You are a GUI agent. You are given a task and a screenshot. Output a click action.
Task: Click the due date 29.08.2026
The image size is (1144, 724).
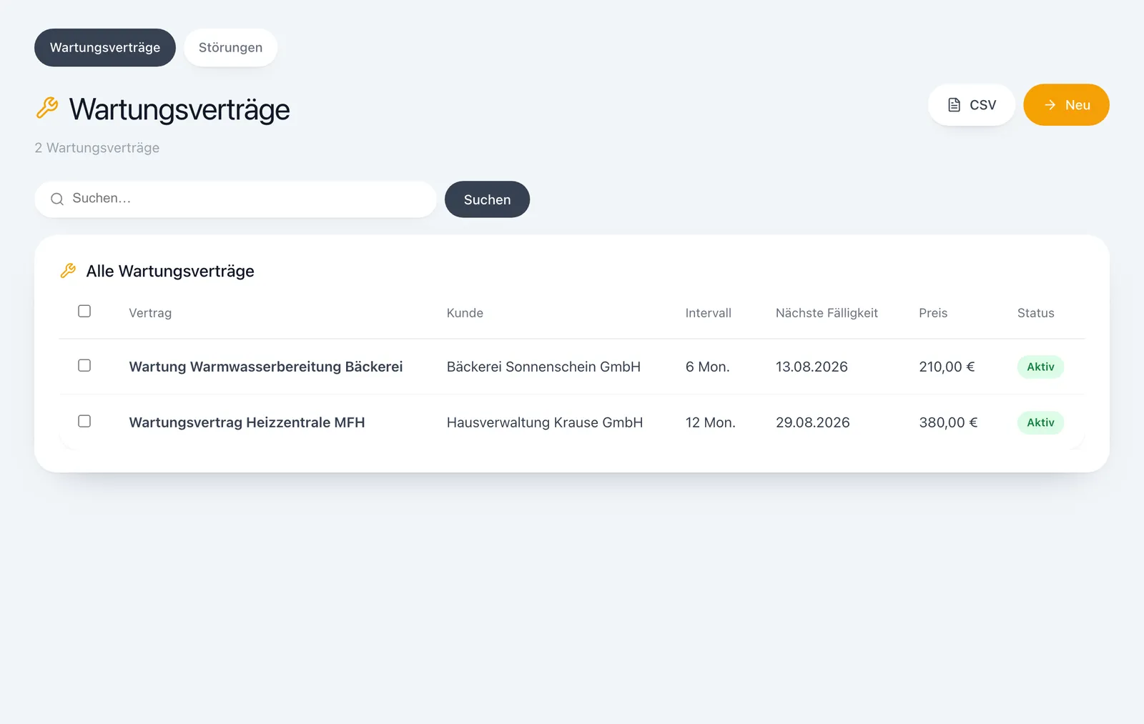pos(813,422)
